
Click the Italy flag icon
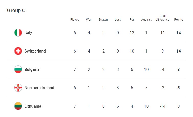(18, 33)
